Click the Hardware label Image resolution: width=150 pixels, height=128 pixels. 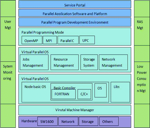29,121
